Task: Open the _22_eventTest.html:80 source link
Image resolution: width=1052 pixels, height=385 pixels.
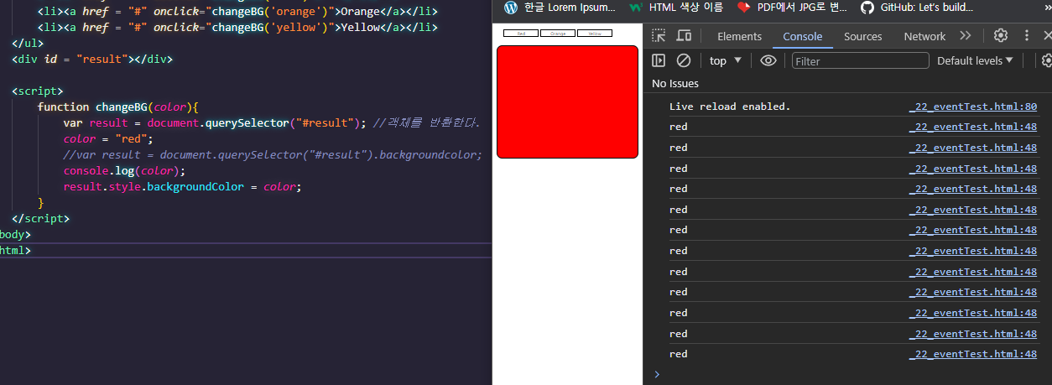Action: 973,107
